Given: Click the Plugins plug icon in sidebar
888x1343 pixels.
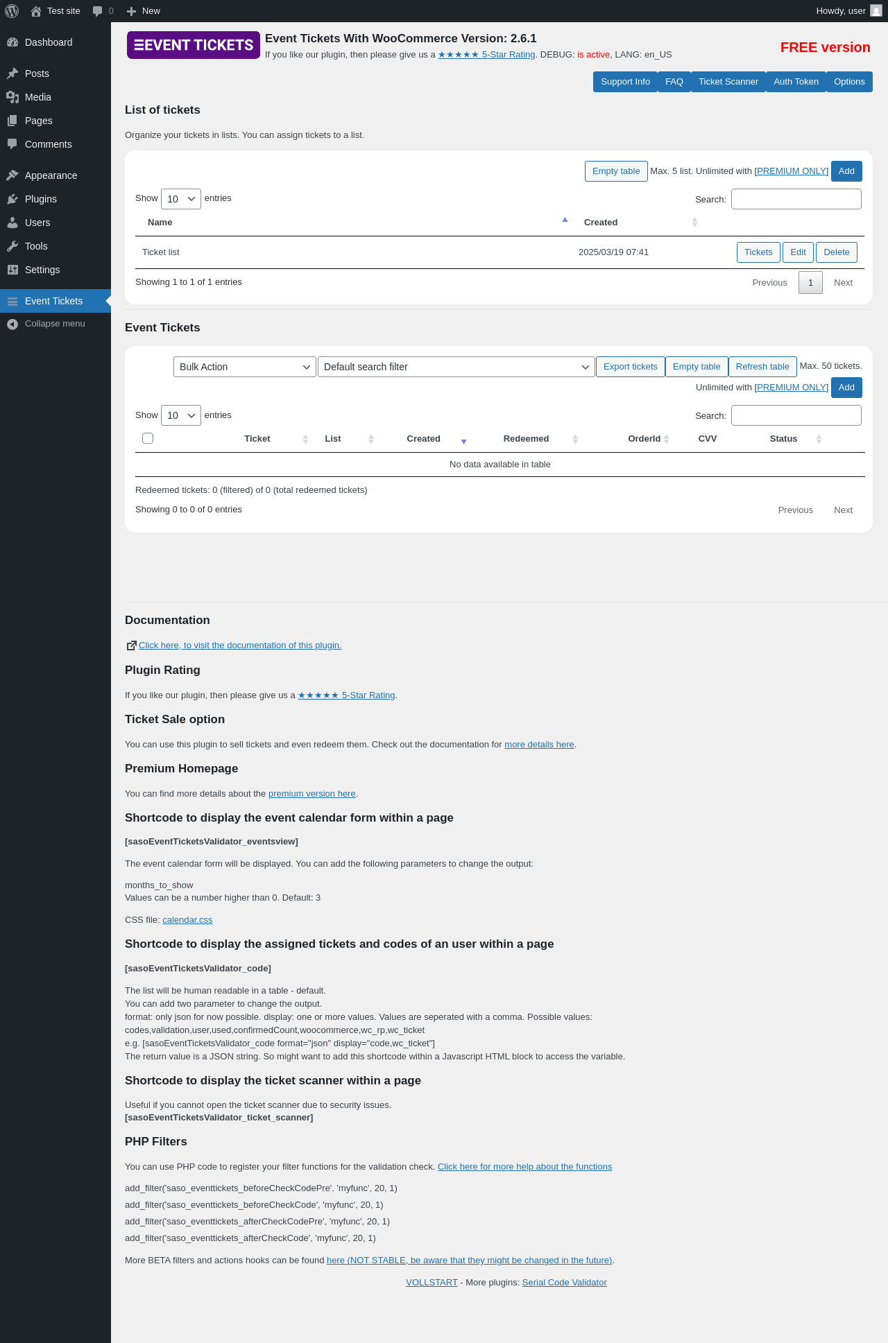Looking at the screenshot, I should (12, 199).
